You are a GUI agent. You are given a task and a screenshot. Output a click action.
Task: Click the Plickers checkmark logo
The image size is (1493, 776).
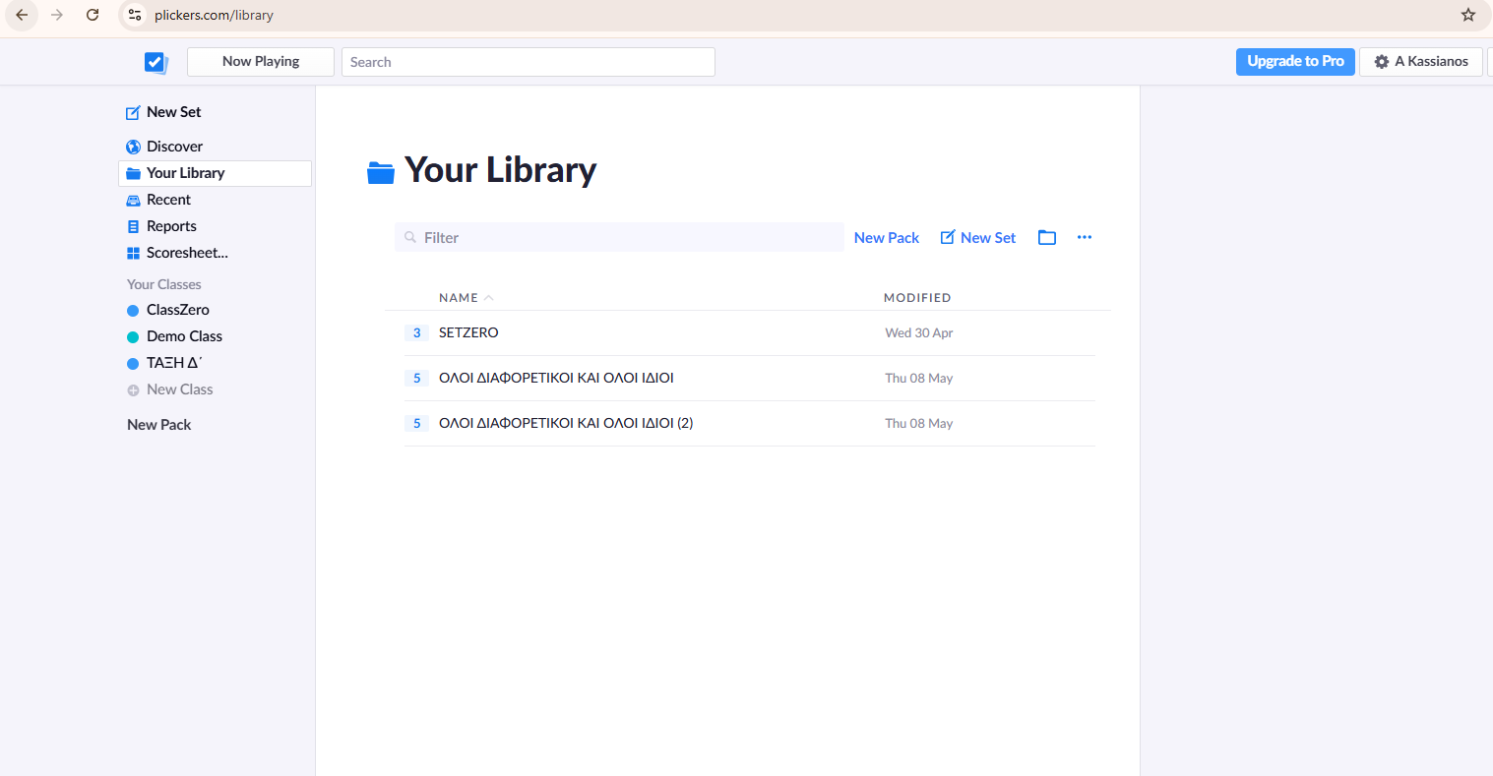[x=156, y=62]
